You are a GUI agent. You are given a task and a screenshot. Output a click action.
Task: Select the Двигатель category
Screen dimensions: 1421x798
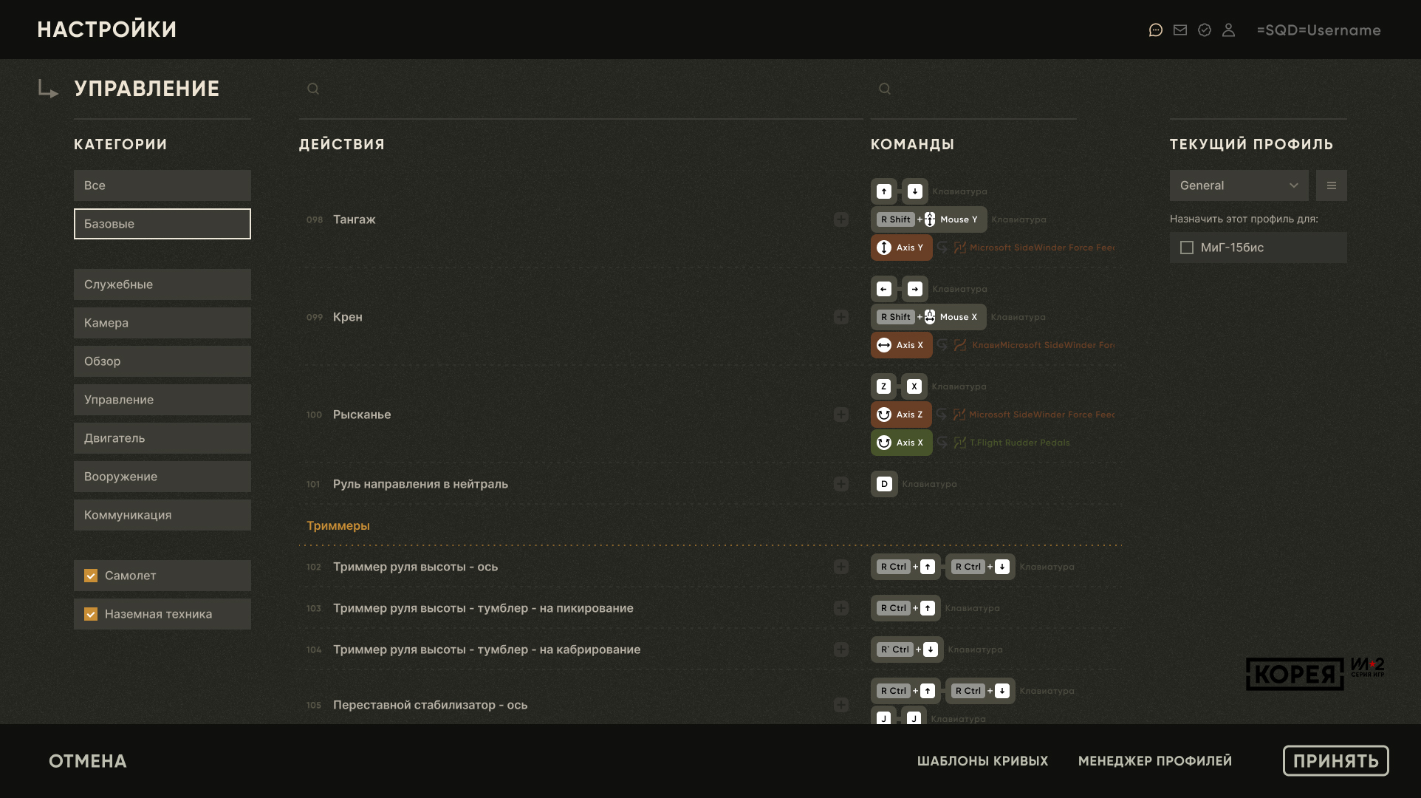(162, 438)
